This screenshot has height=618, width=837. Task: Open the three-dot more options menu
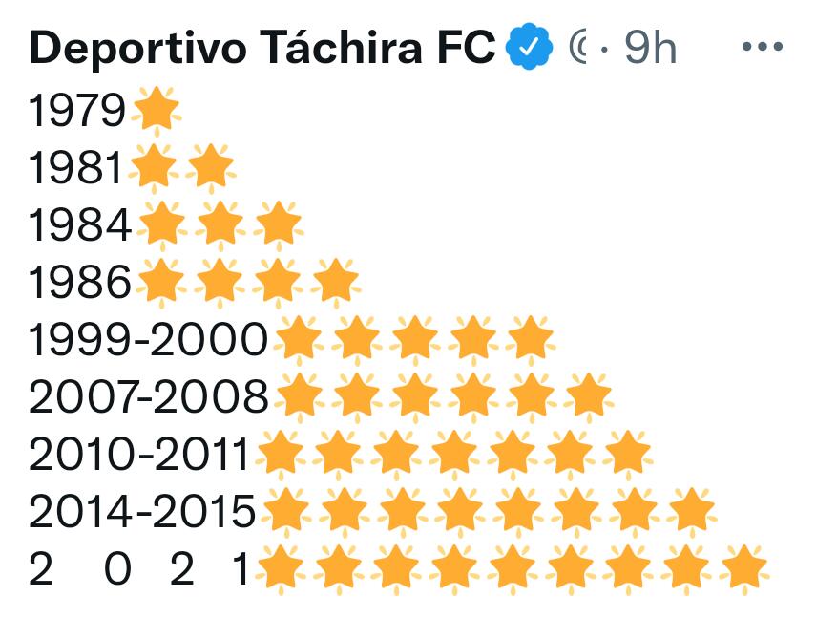click(x=763, y=47)
